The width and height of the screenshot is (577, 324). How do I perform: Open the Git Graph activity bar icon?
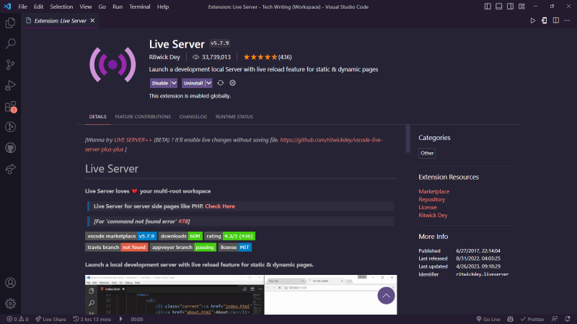[10, 127]
